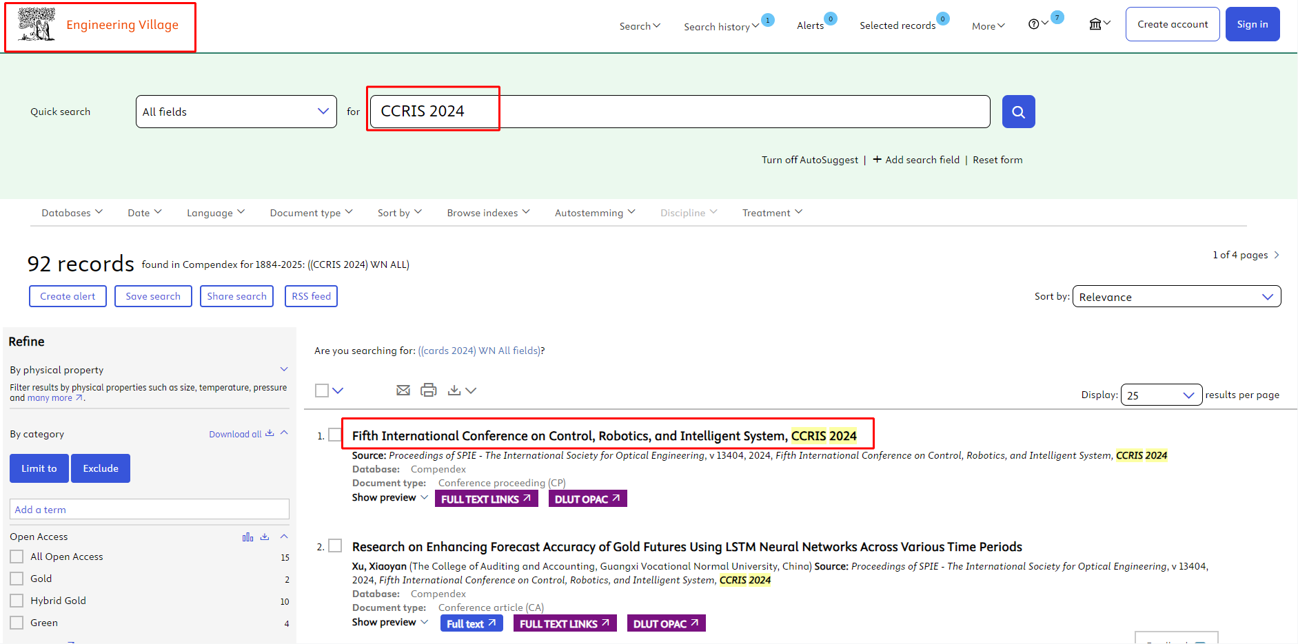The image size is (1298, 644).
Task: Check the Green open access filter
Action: (17, 623)
